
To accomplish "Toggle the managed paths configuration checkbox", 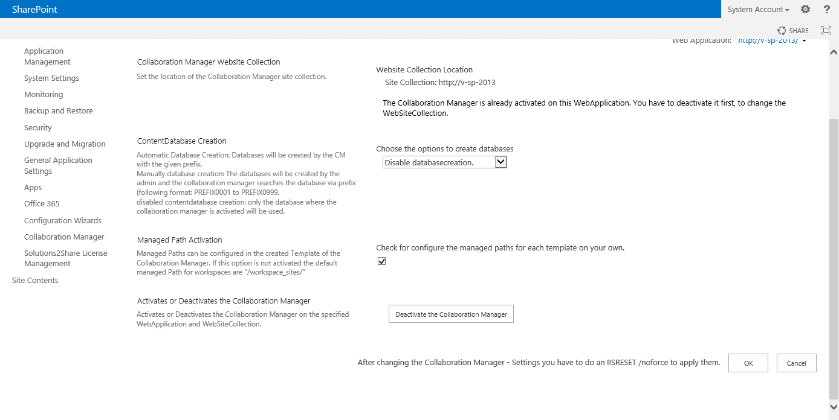I will pos(381,261).
